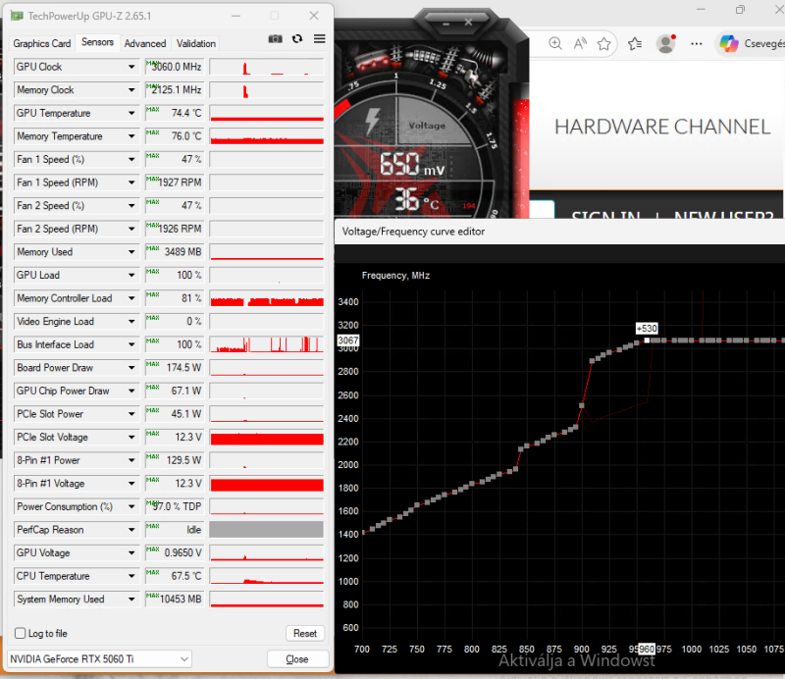Viewport: 785px width, 679px height.
Task: Click the NEW USER? link on the webpage
Action: point(723,215)
